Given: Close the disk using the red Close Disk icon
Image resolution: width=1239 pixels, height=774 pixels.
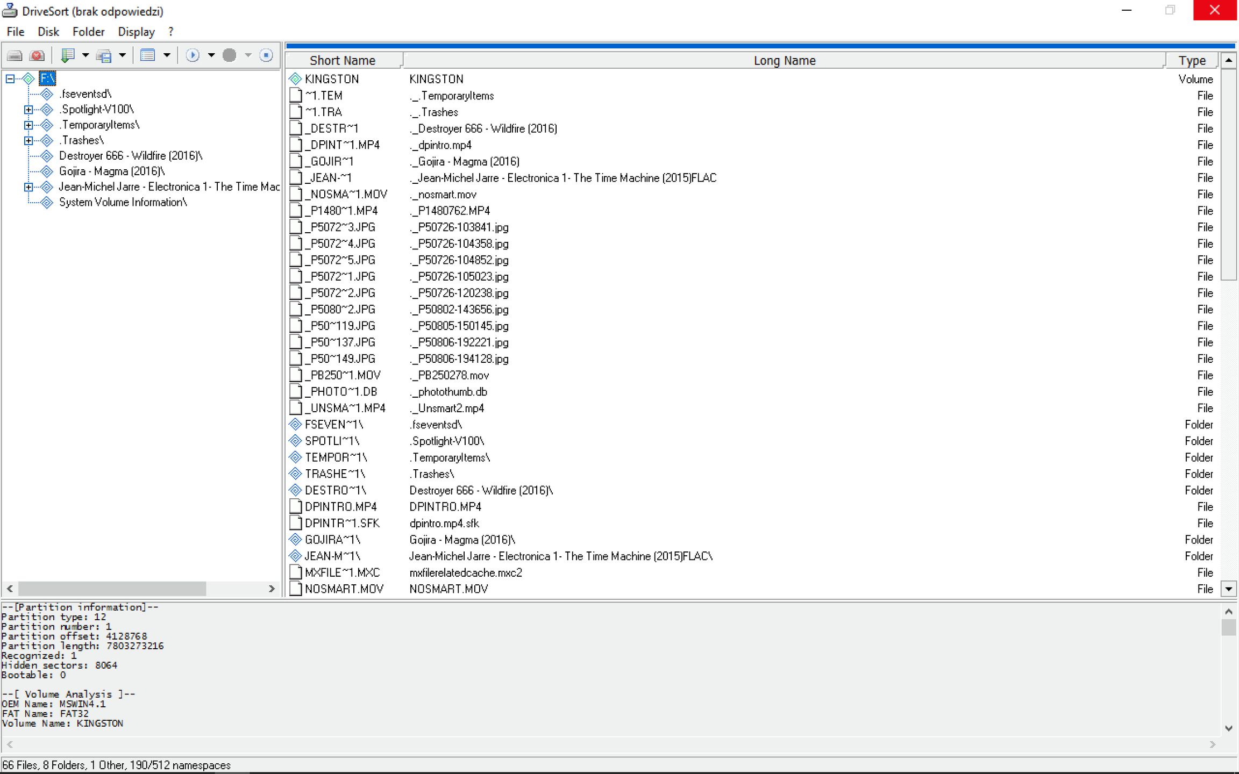Looking at the screenshot, I should tap(37, 55).
